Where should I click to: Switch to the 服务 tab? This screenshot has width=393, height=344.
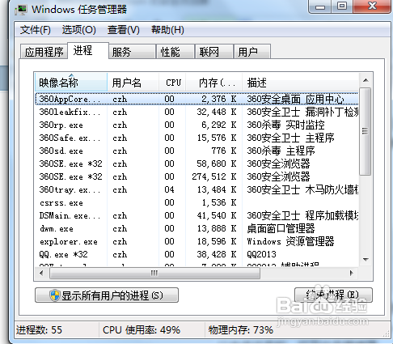133,52
